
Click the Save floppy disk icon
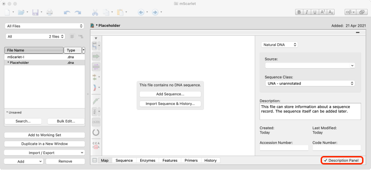(x=35, y=12)
